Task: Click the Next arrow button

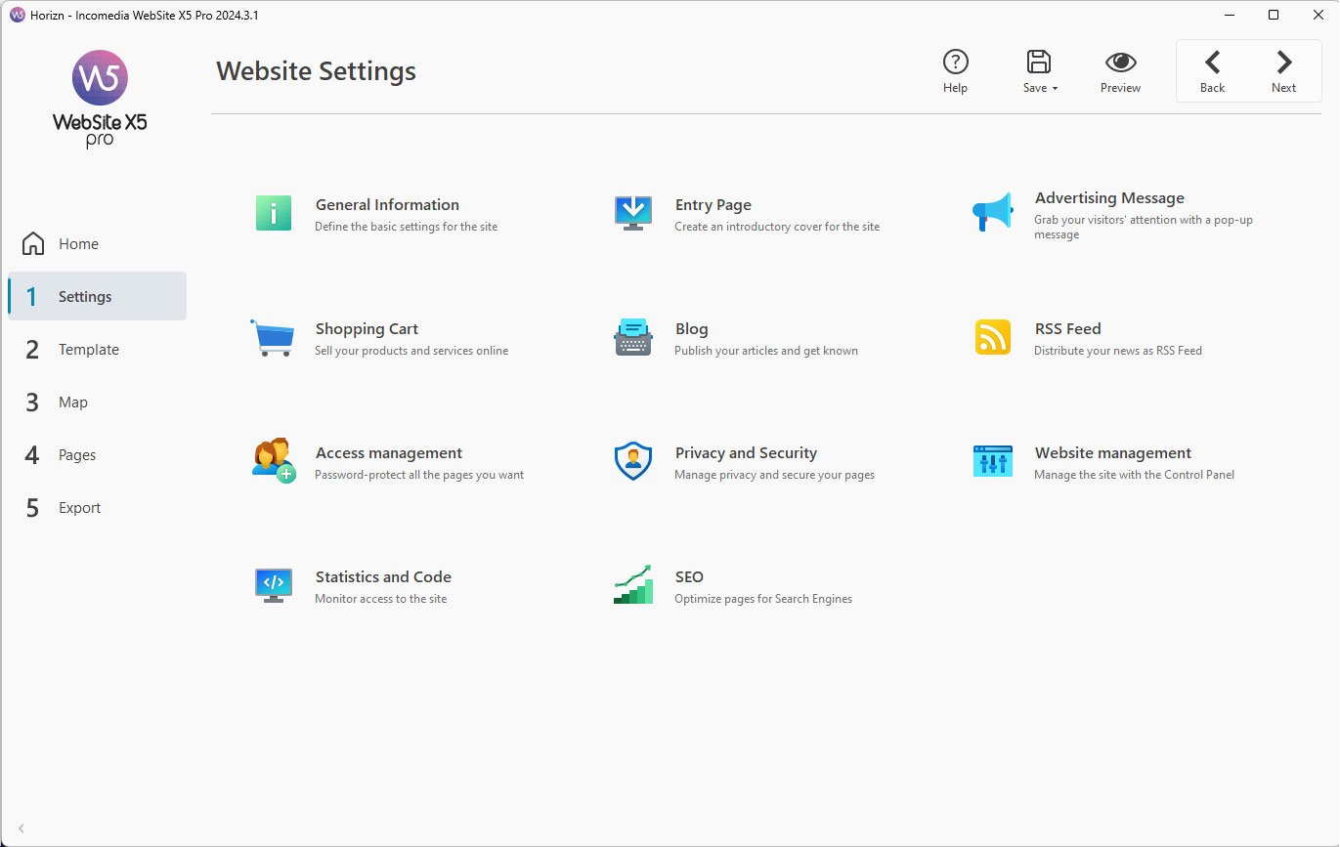Action: pyautogui.click(x=1283, y=71)
